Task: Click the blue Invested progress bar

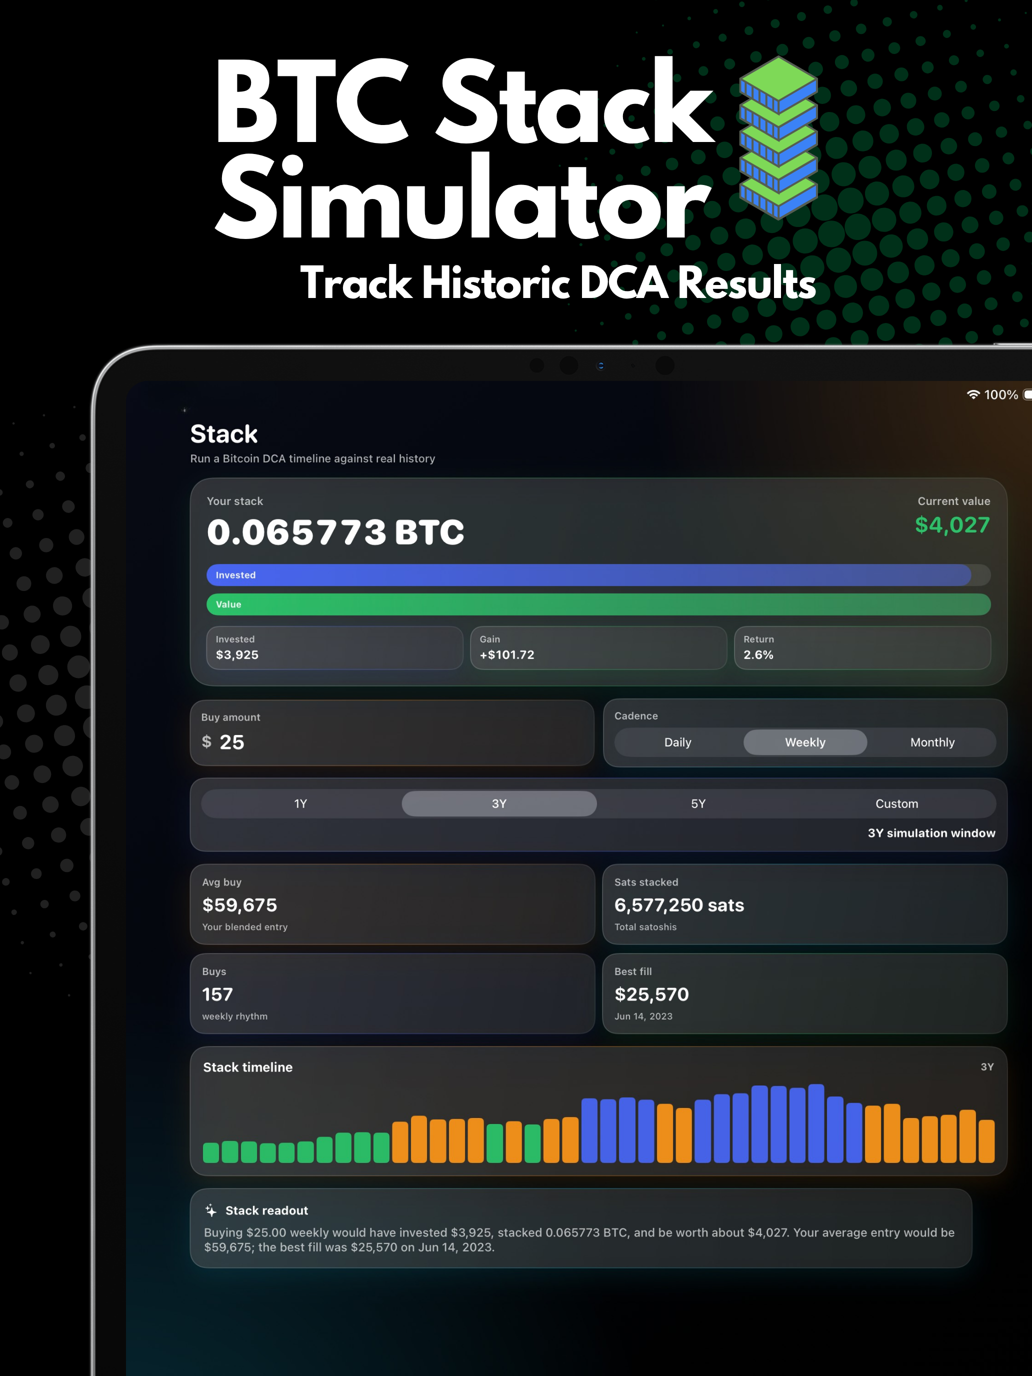Action: click(589, 575)
